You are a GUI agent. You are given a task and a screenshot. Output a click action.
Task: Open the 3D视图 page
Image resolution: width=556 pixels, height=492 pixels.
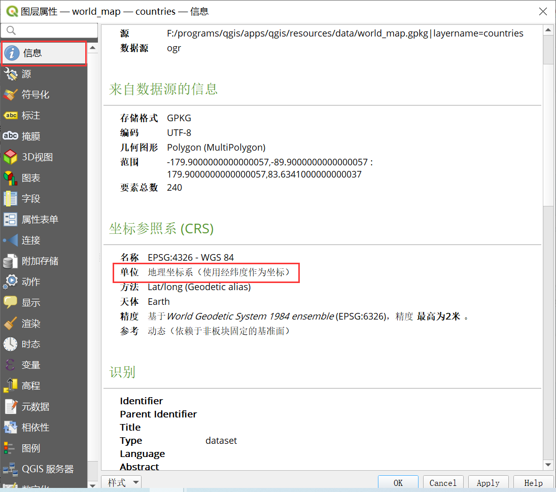[44, 157]
